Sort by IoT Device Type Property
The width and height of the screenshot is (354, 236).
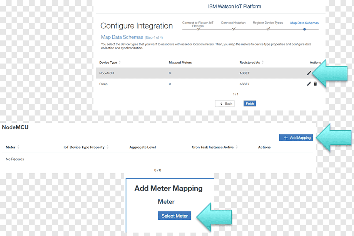pyautogui.click(x=107, y=147)
